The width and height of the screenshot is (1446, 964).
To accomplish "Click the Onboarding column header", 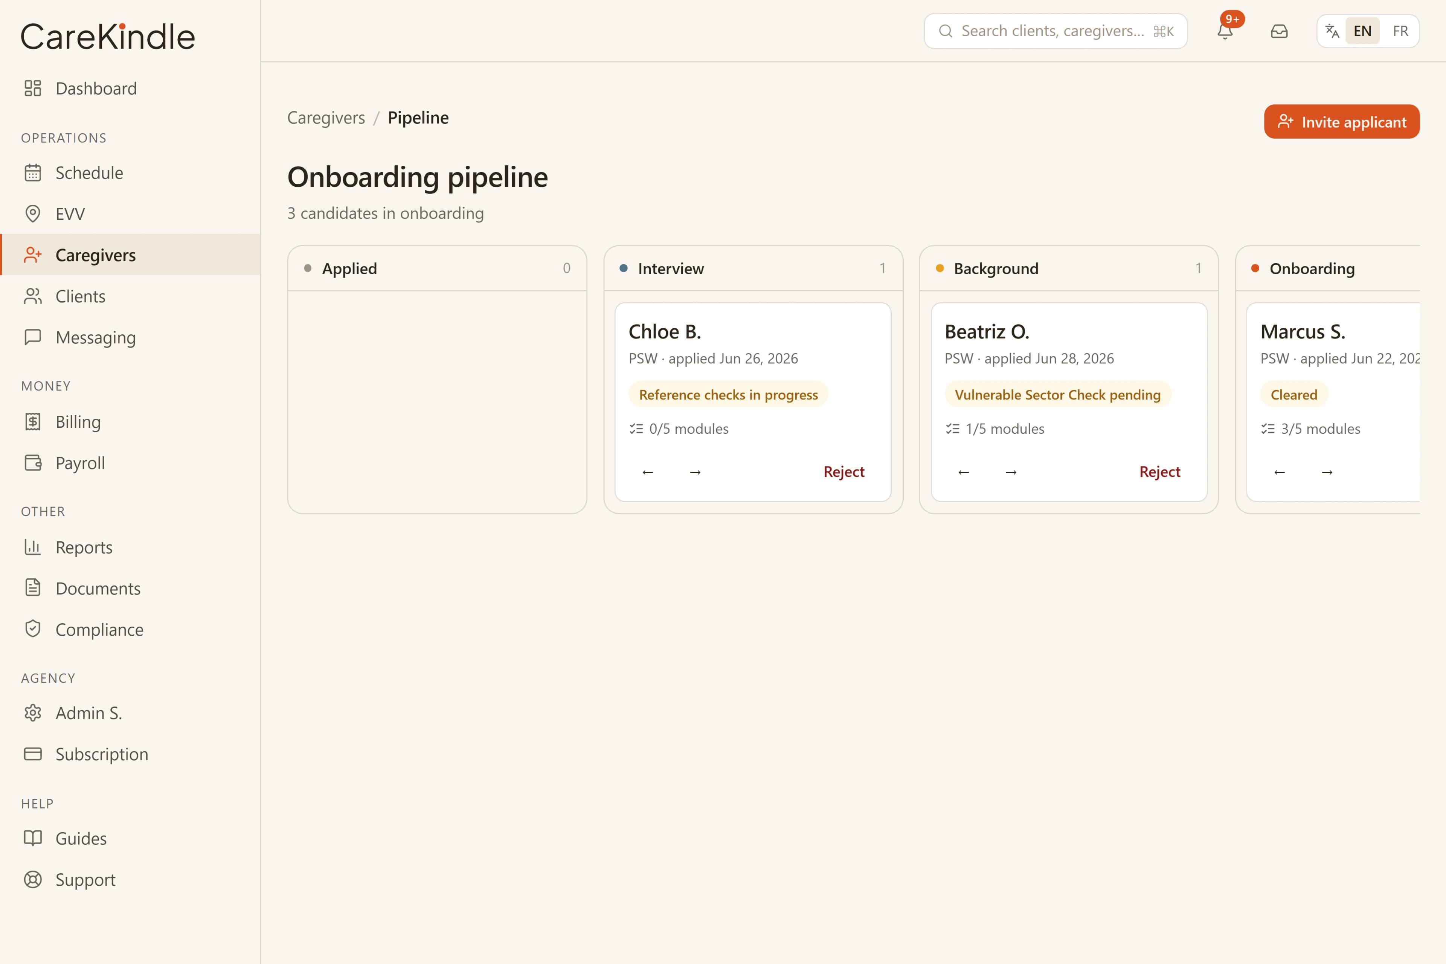I will 1328,268.
